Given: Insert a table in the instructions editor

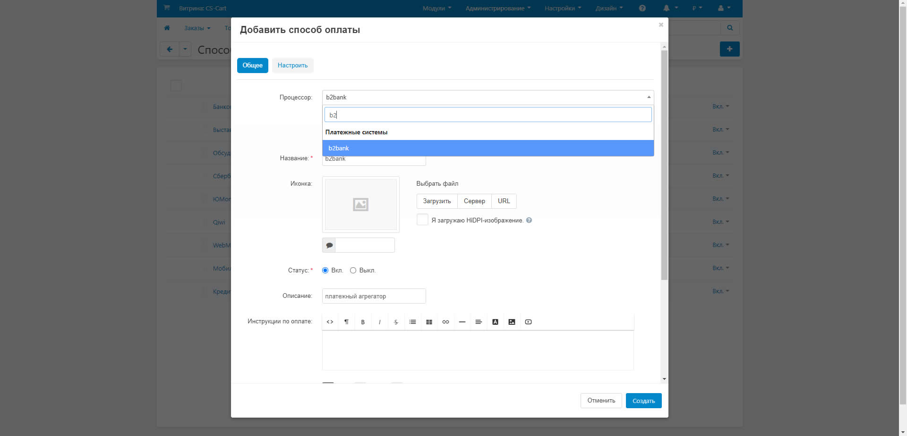Looking at the screenshot, I should (429, 322).
